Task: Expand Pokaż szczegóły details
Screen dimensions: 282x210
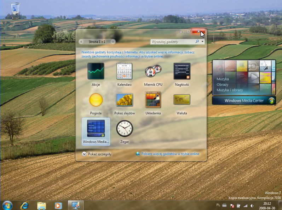Action: (97, 154)
